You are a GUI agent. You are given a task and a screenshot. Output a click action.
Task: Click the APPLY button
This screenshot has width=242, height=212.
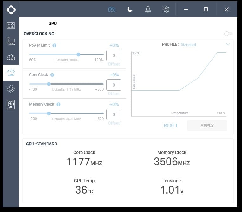(x=207, y=125)
